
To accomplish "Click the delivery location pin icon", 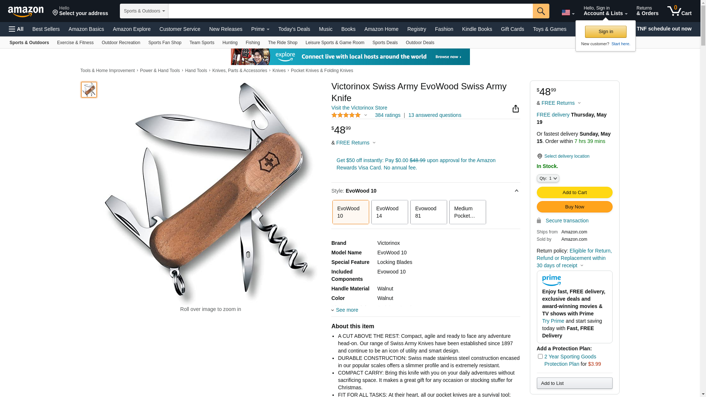I will (x=539, y=156).
